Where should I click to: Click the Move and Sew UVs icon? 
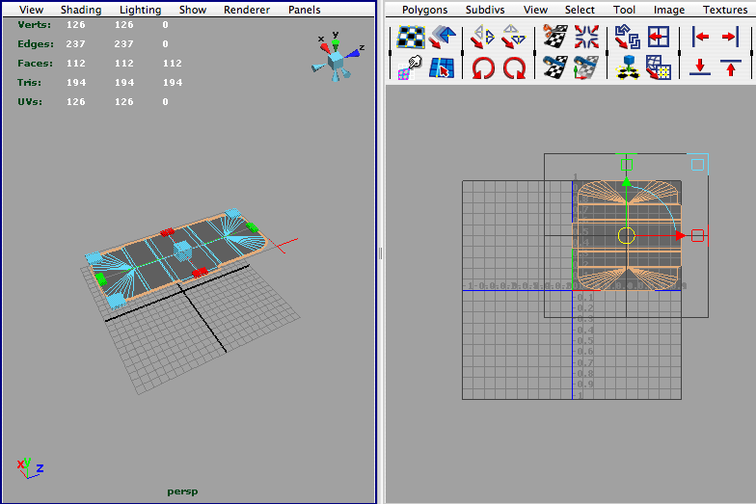tap(586, 67)
